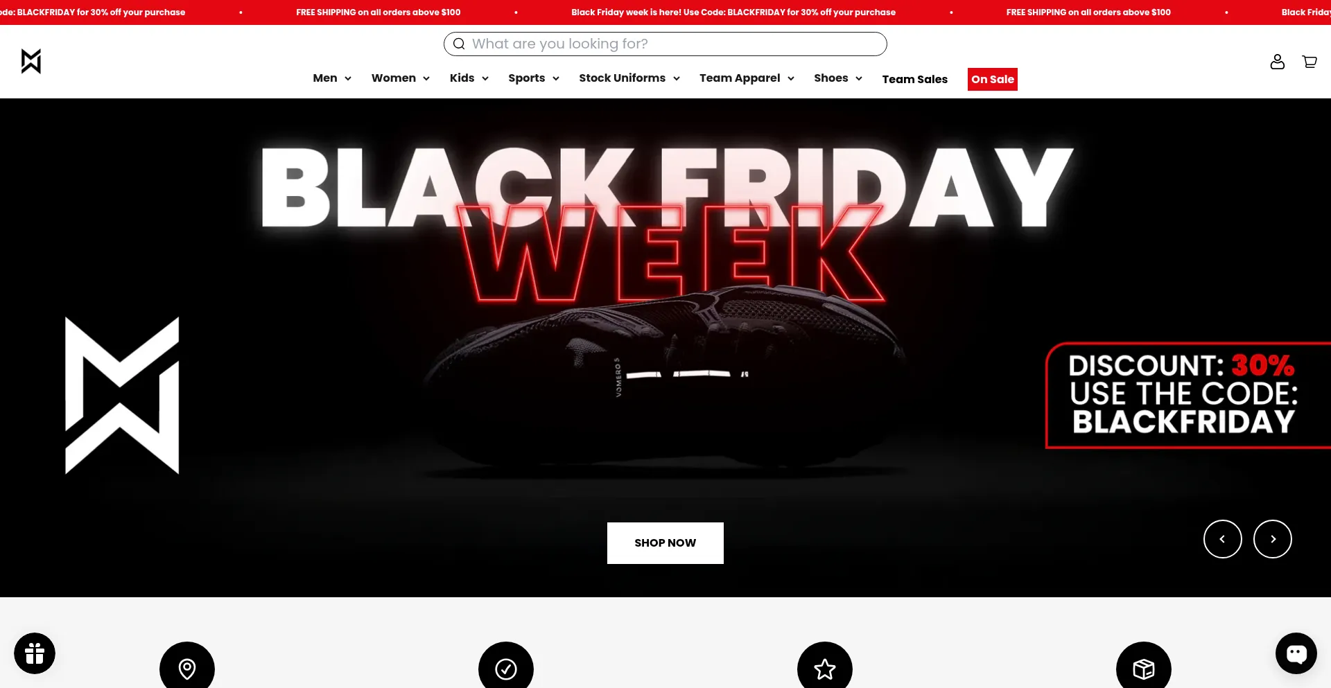Go to previous hero slide

1223,539
